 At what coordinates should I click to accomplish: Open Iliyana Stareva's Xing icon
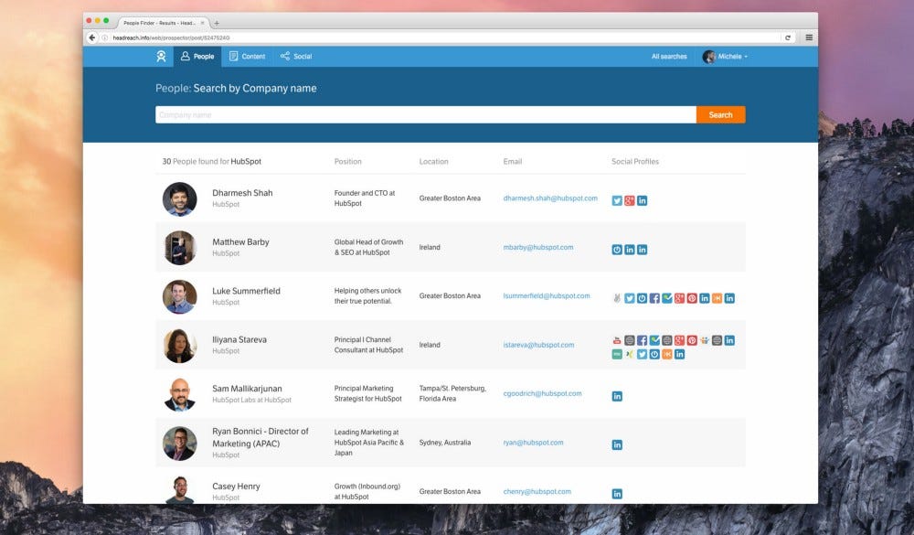pyautogui.click(x=630, y=354)
